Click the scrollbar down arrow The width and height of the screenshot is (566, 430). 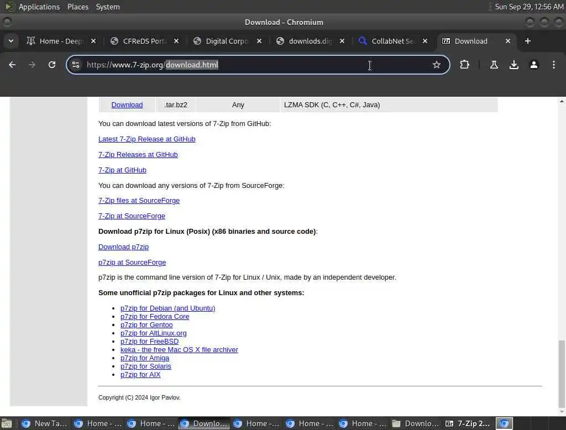562,411
